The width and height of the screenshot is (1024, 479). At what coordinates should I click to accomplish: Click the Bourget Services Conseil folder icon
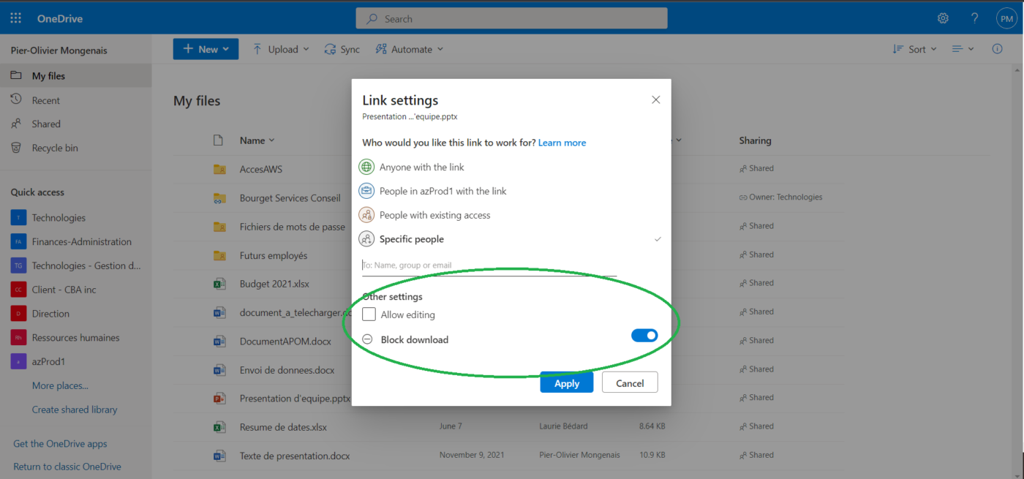pos(219,198)
